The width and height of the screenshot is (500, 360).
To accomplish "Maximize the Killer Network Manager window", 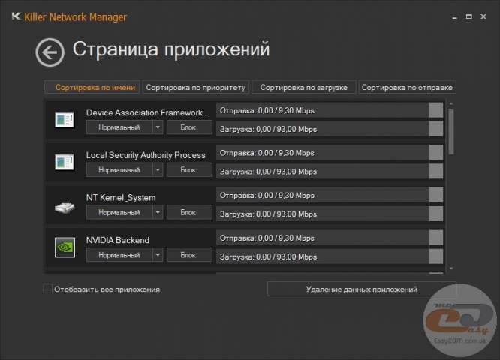I will 468,16.
